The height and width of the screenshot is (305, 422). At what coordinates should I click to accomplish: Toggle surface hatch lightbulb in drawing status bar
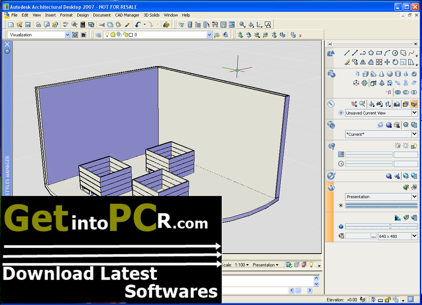311,265
